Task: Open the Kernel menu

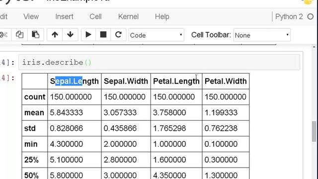Action: 128,16
